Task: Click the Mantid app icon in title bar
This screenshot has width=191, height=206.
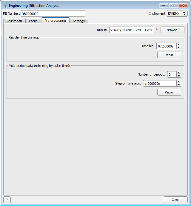Action: click(5, 6)
